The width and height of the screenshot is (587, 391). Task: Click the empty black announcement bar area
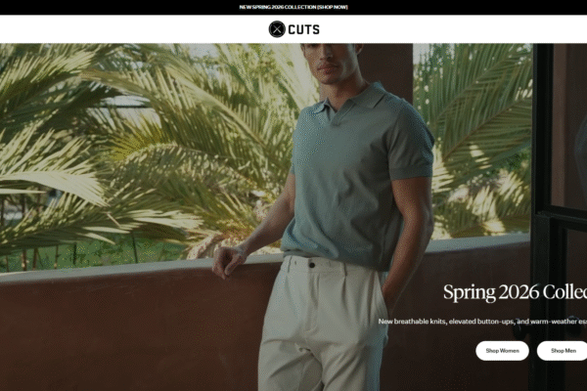(113, 7)
